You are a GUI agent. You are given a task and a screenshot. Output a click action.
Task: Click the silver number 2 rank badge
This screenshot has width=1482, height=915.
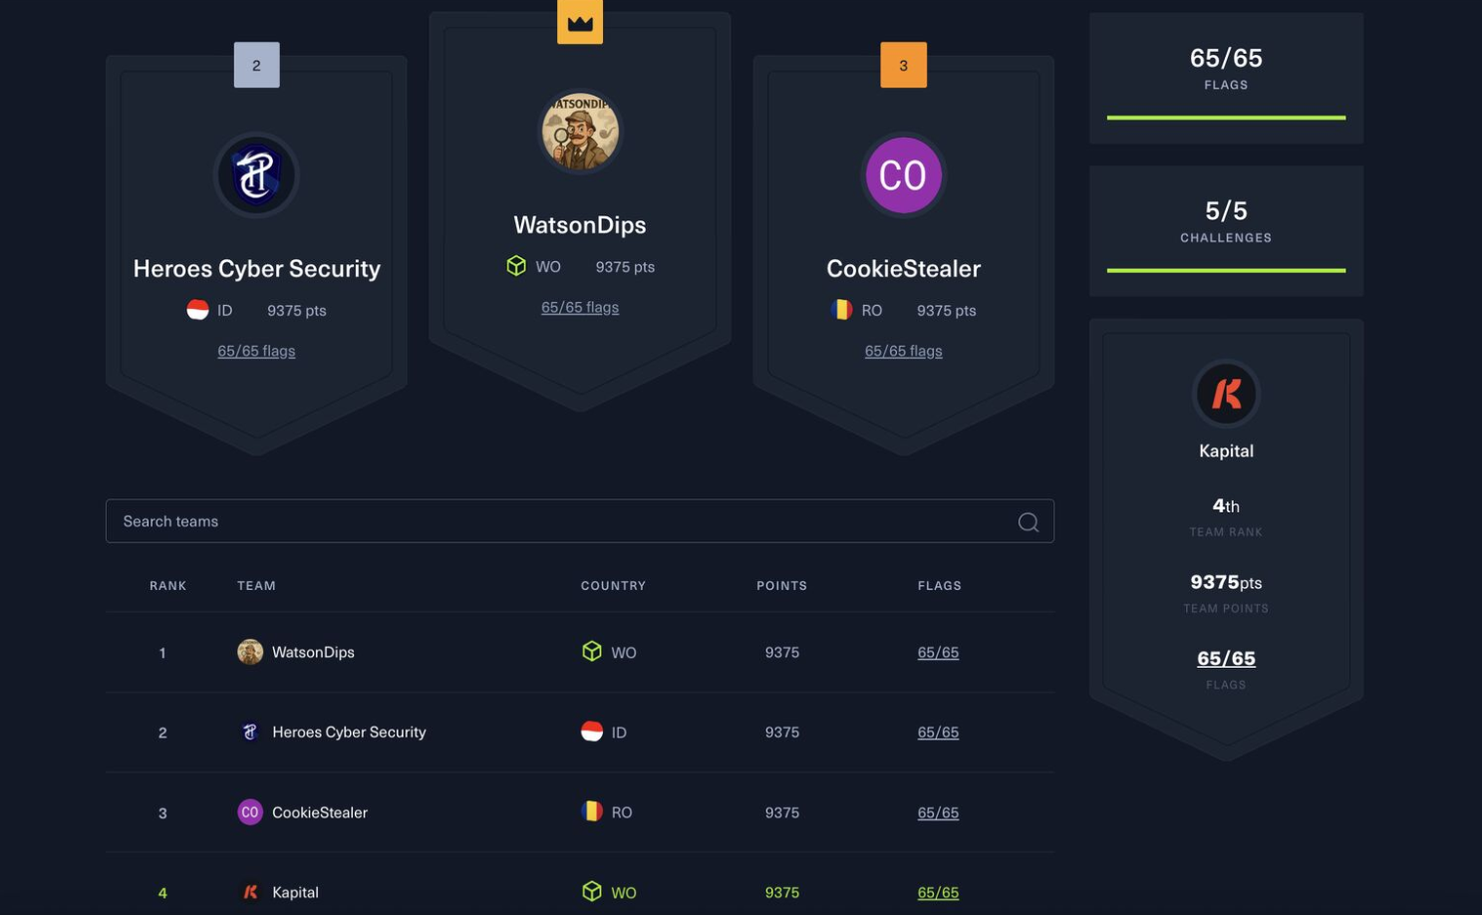pos(256,66)
